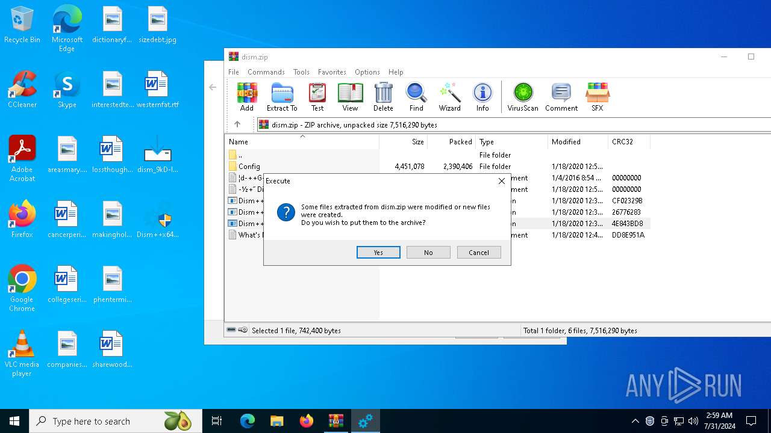
Task: Open File Explorer from the taskbar
Action: click(x=276, y=421)
